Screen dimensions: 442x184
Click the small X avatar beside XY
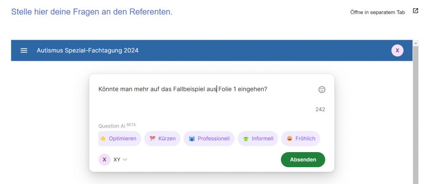pos(104,159)
